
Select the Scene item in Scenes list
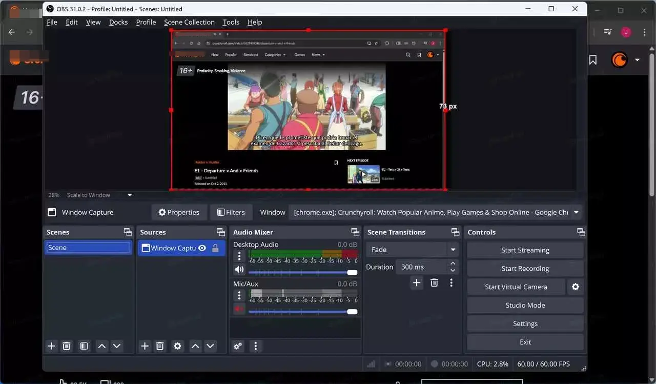tap(89, 248)
